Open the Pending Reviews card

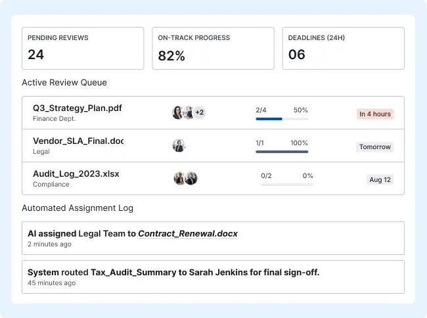83,48
